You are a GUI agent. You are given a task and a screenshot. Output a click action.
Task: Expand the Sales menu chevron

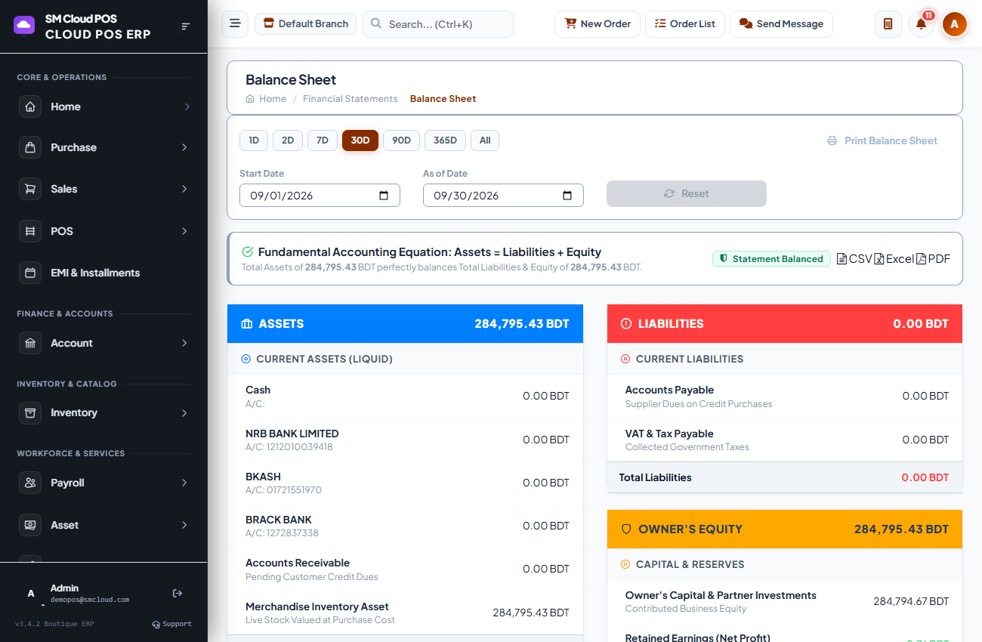(184, 189)
